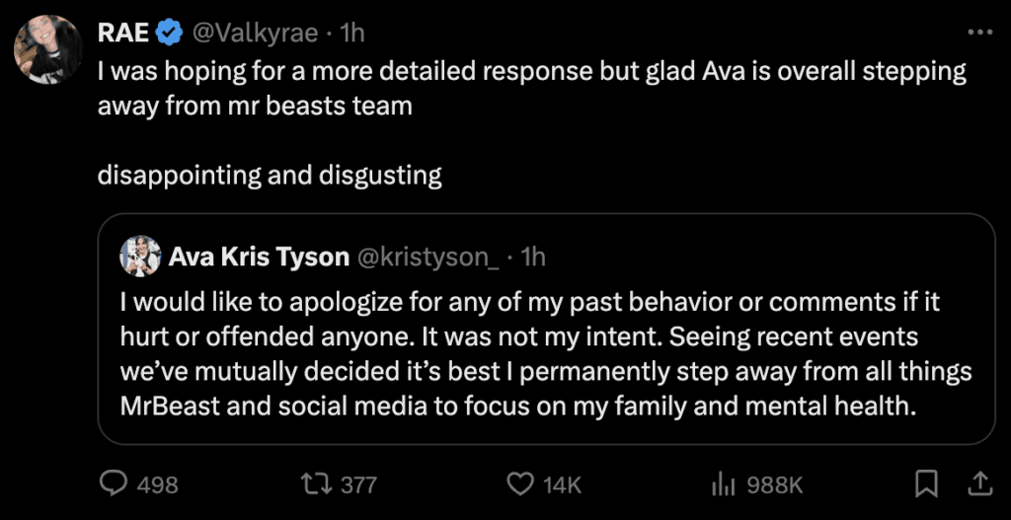
Task: Click Ava Kris Tyson's small avatar
Action: (x=140, y=258)
